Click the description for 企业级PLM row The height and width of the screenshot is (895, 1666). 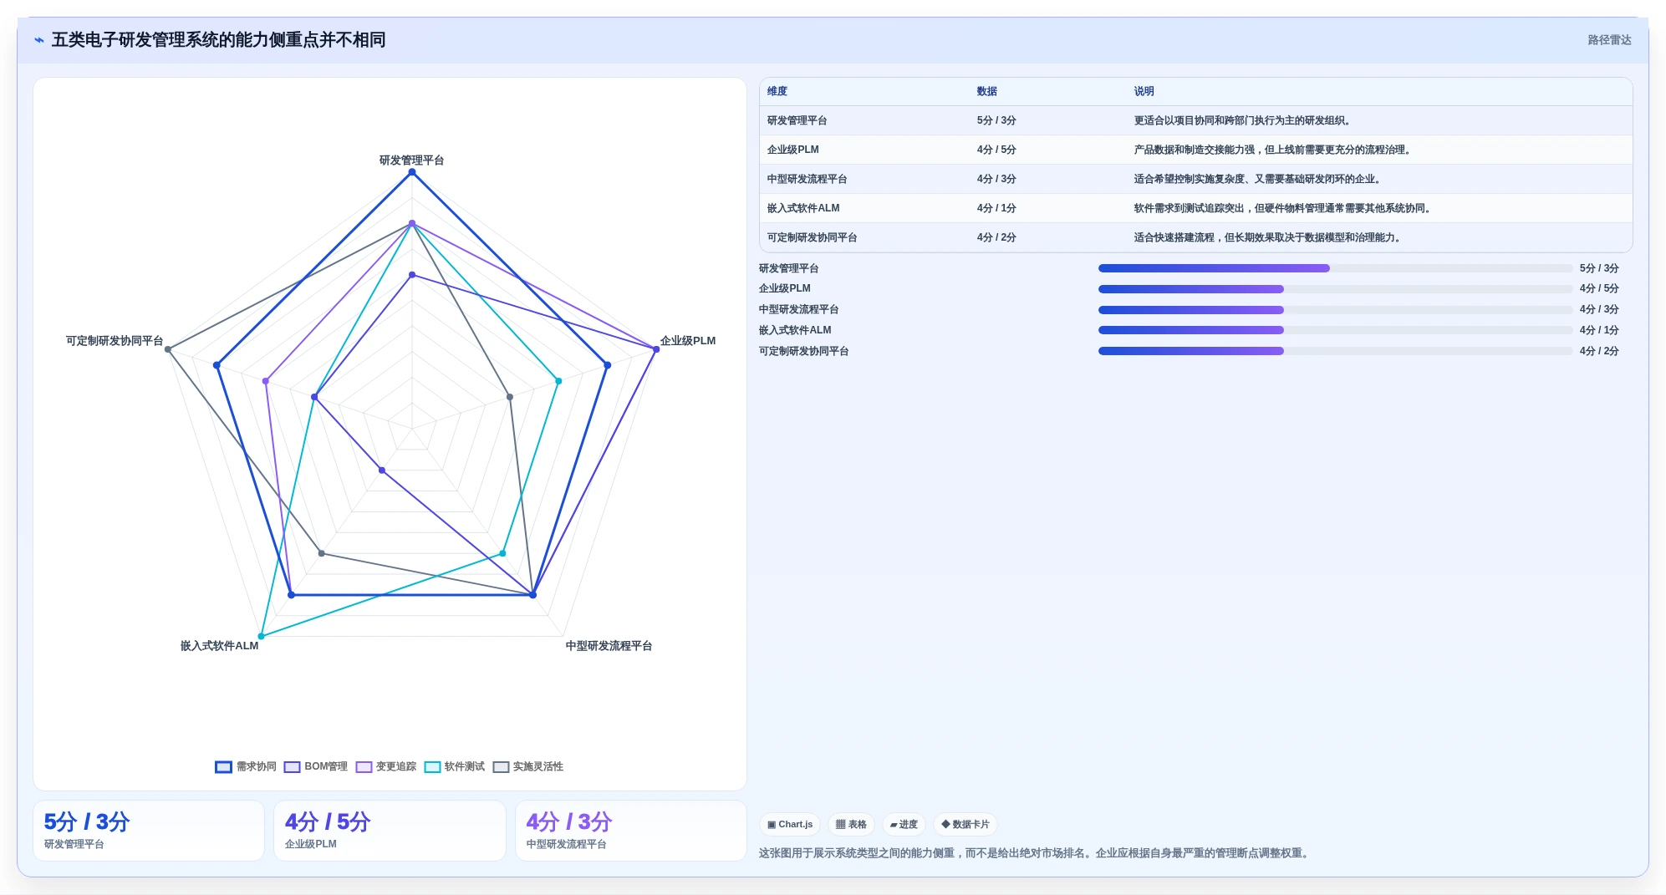1274,150
